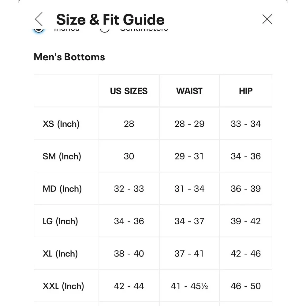Click the Men's Bottoms section heading

coord(69,57)
